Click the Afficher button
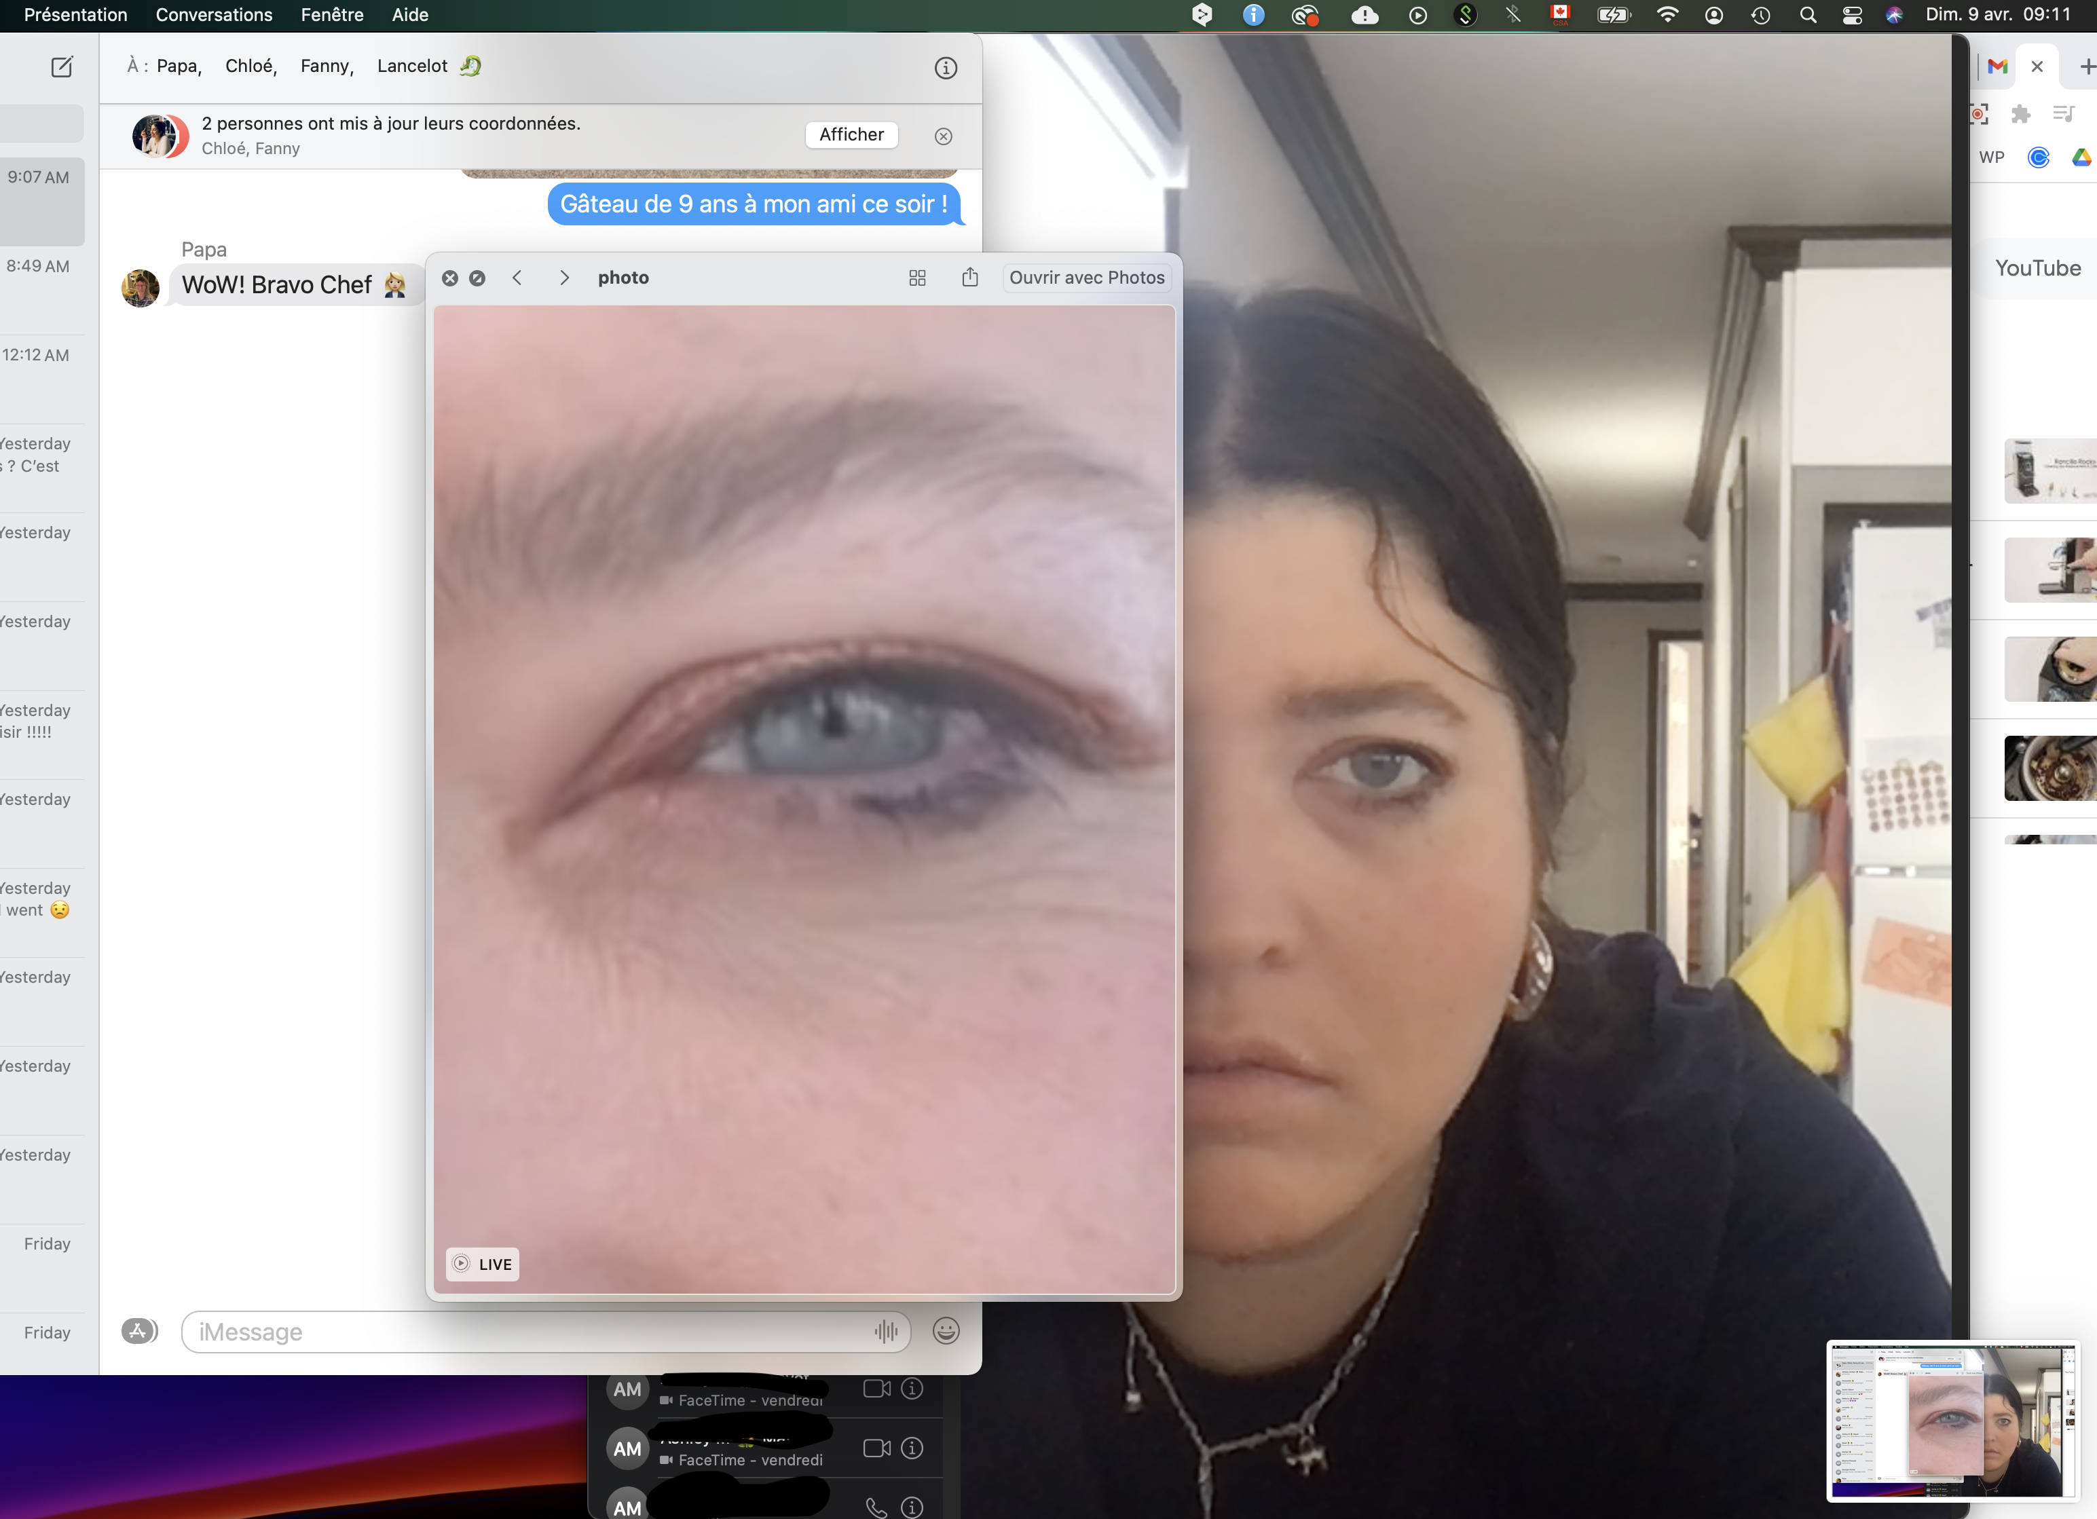Viewport: 2097px width, 1519px height. click(x=851, y=135)
